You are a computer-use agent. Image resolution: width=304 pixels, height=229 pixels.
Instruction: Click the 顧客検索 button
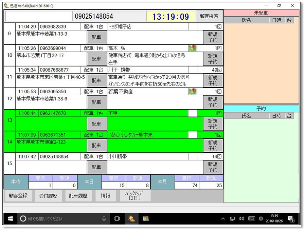209,16
